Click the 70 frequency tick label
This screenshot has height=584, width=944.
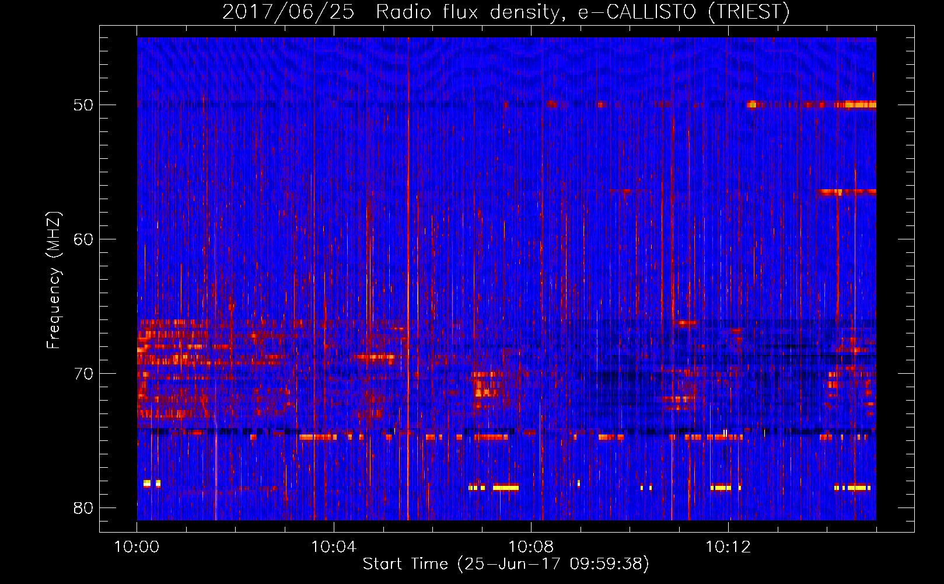[83, 374]
